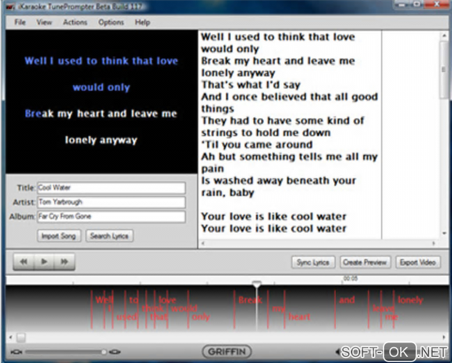The width and height of the screenshot is (452, 363).
Task: Click the play button
Action: [44, 262]
